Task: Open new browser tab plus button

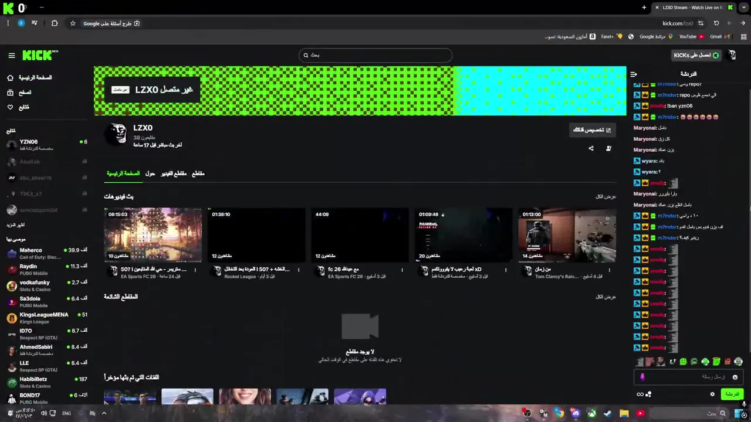Action: tap(644, 8)
